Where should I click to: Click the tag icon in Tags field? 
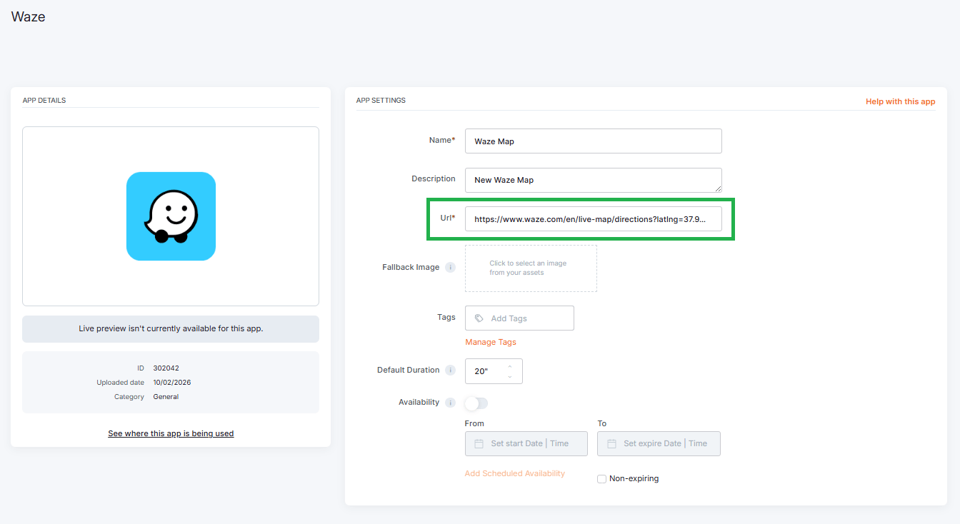pyautogui.click(x=479, y=318)
